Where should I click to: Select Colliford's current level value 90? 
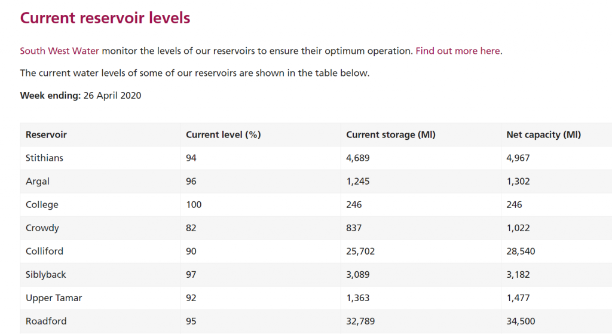coord(191,252)
